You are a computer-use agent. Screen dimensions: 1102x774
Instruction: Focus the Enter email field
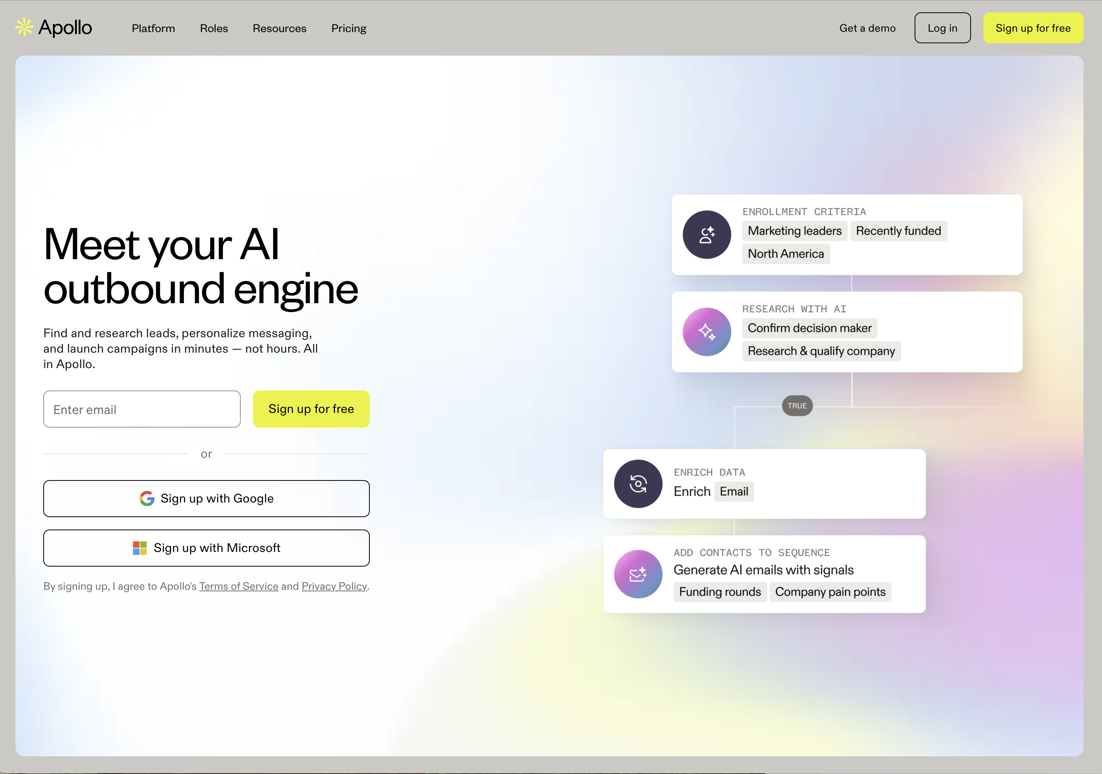141,409
